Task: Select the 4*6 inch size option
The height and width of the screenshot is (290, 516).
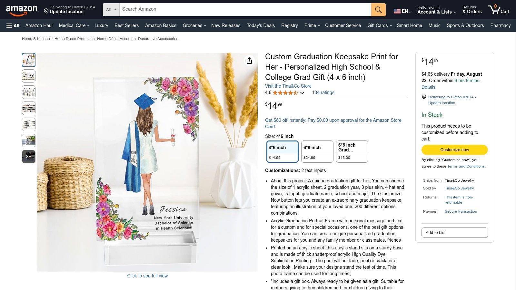Action: [x=282, y=151]
